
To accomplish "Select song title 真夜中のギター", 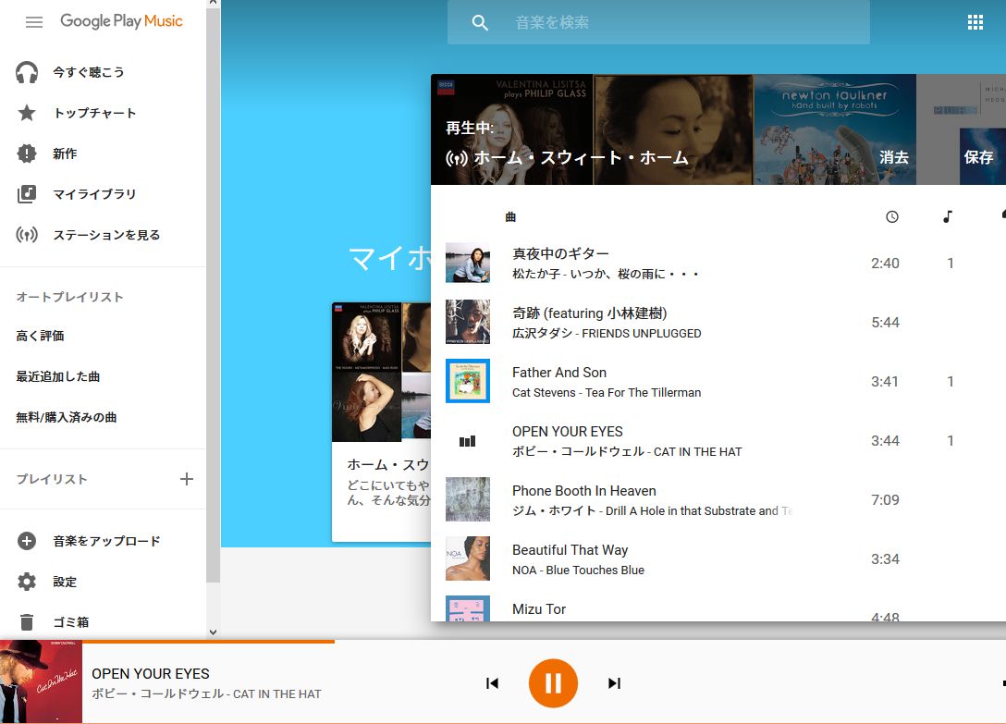I will [560, 253].
